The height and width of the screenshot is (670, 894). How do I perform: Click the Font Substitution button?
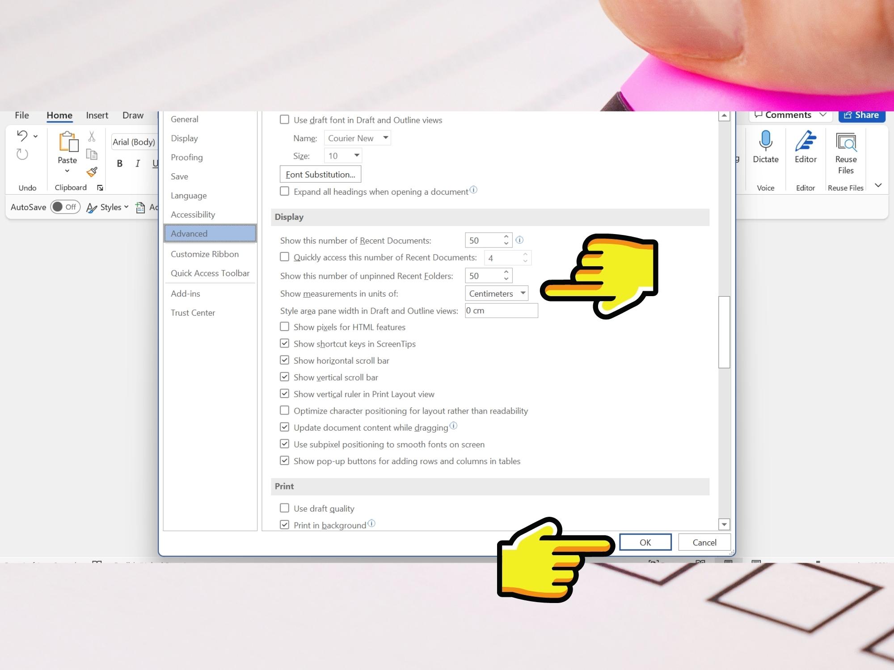tap(320, 174)
